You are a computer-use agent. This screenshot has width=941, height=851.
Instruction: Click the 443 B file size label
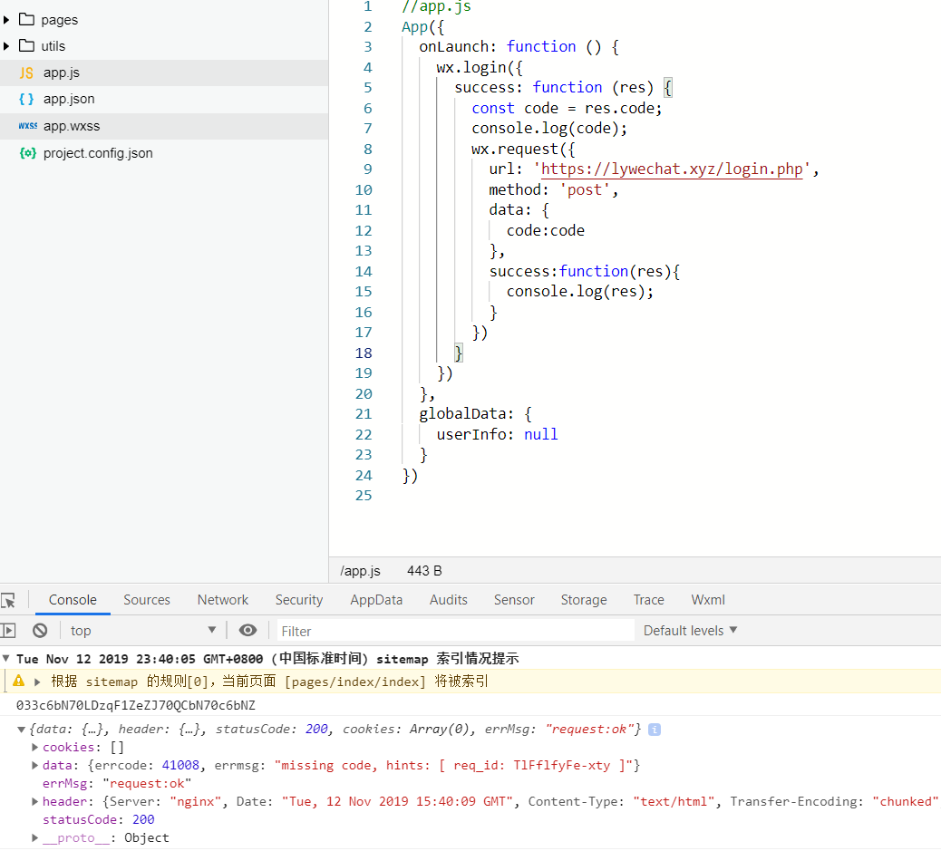(x=424, y=571)
